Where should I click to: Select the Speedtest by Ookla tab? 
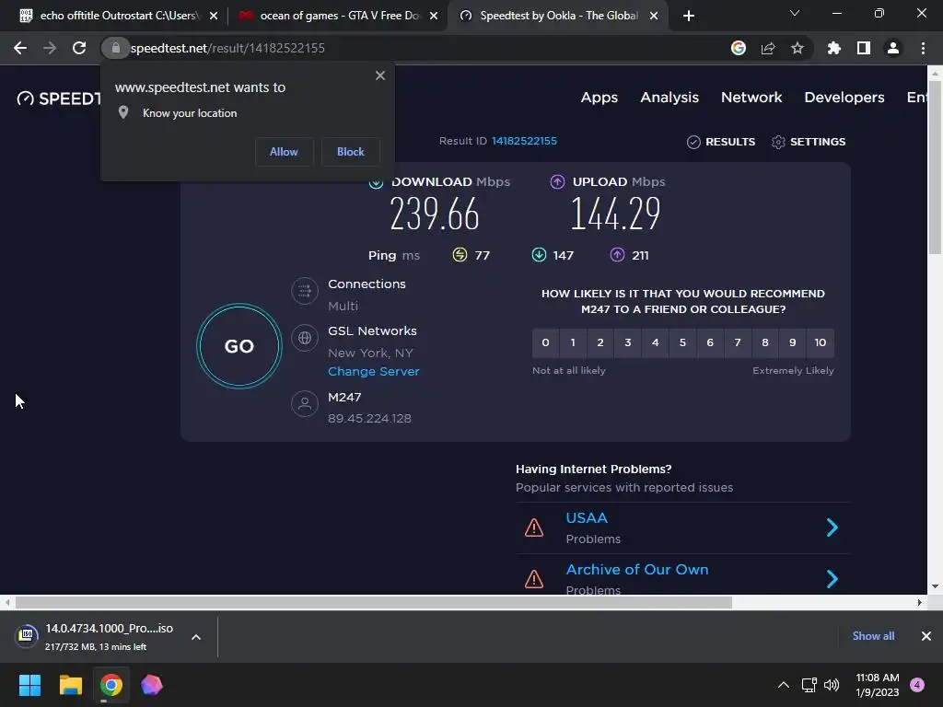click(557, 16)
